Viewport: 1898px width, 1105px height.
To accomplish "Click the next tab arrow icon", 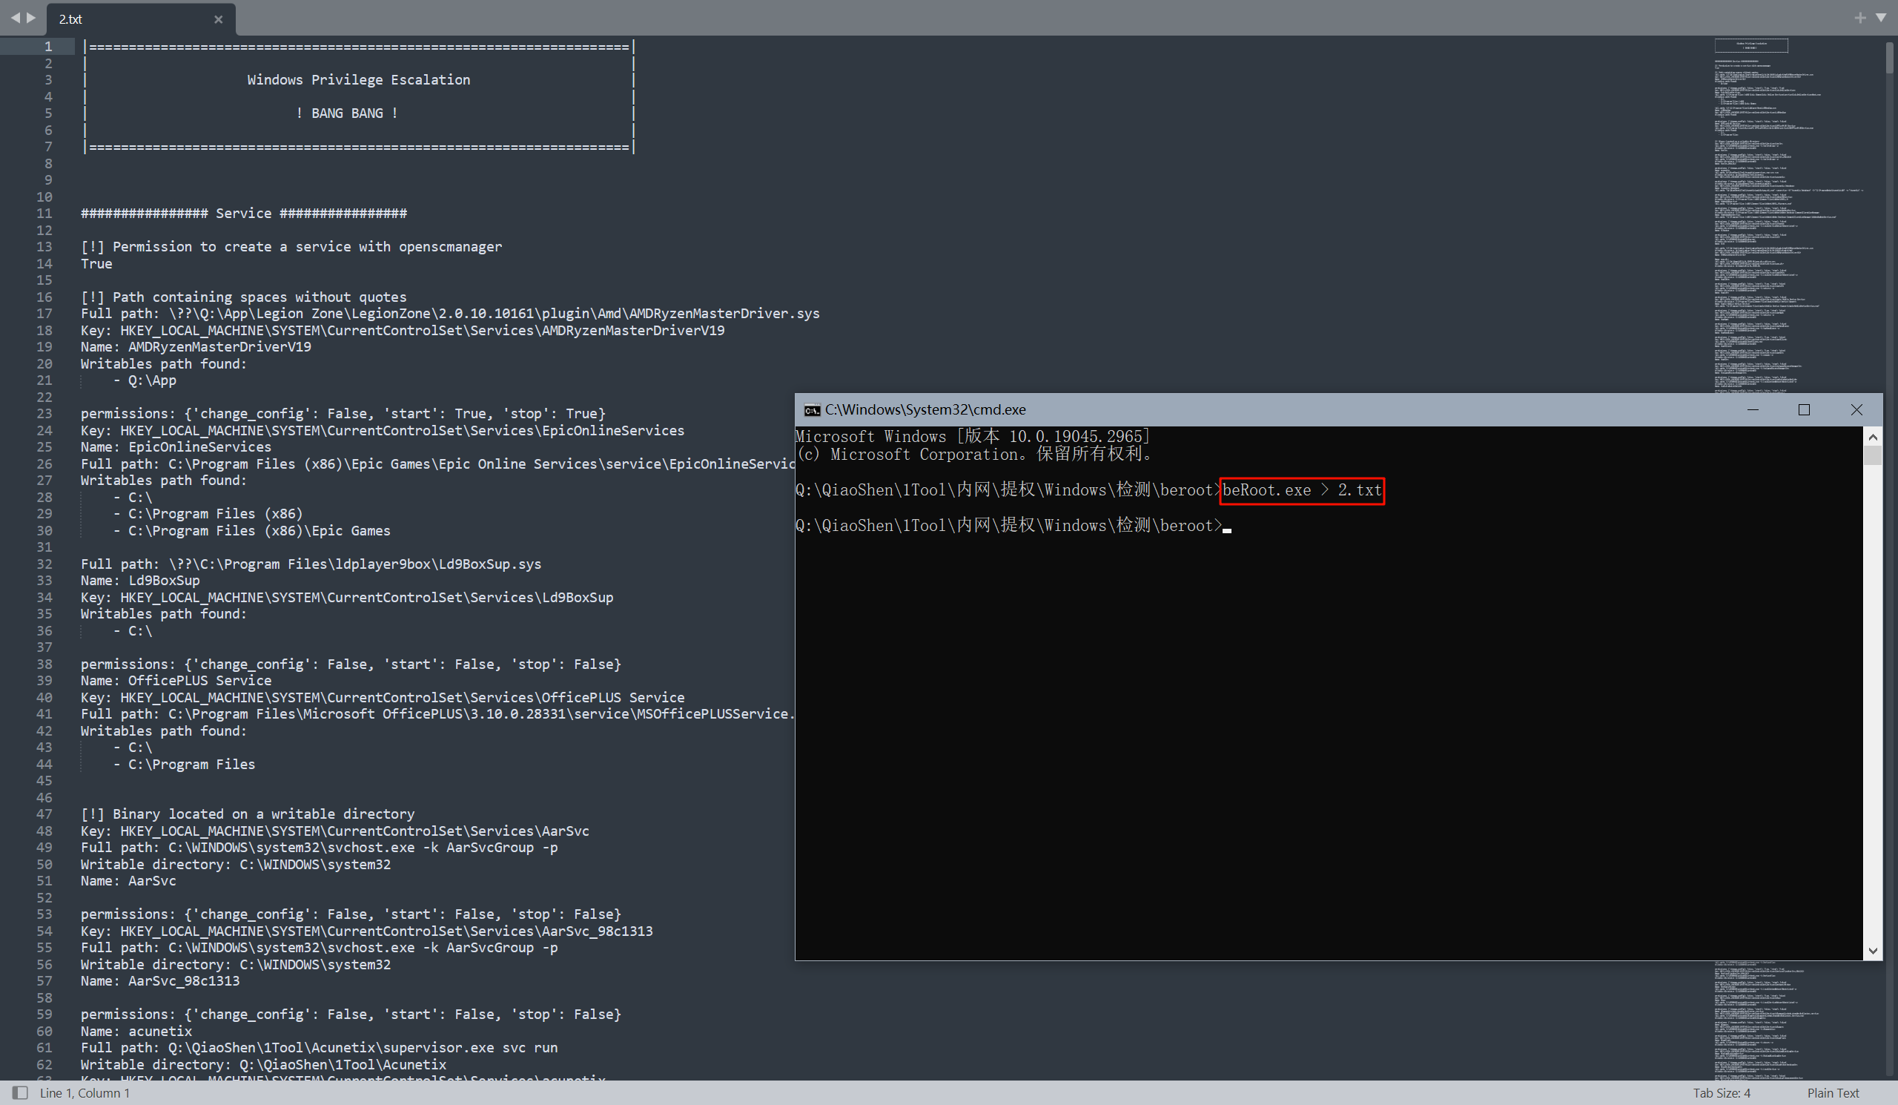I will tap(32, 17).
